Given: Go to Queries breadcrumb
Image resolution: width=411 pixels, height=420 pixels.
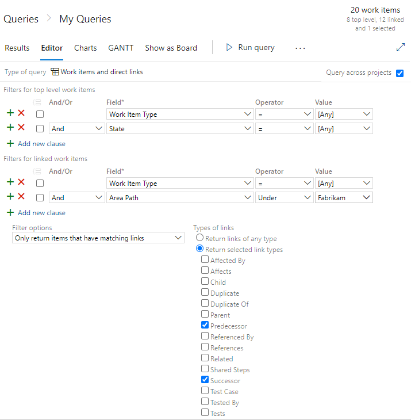Looking at the screenshot, I should [x=21, y=19].
